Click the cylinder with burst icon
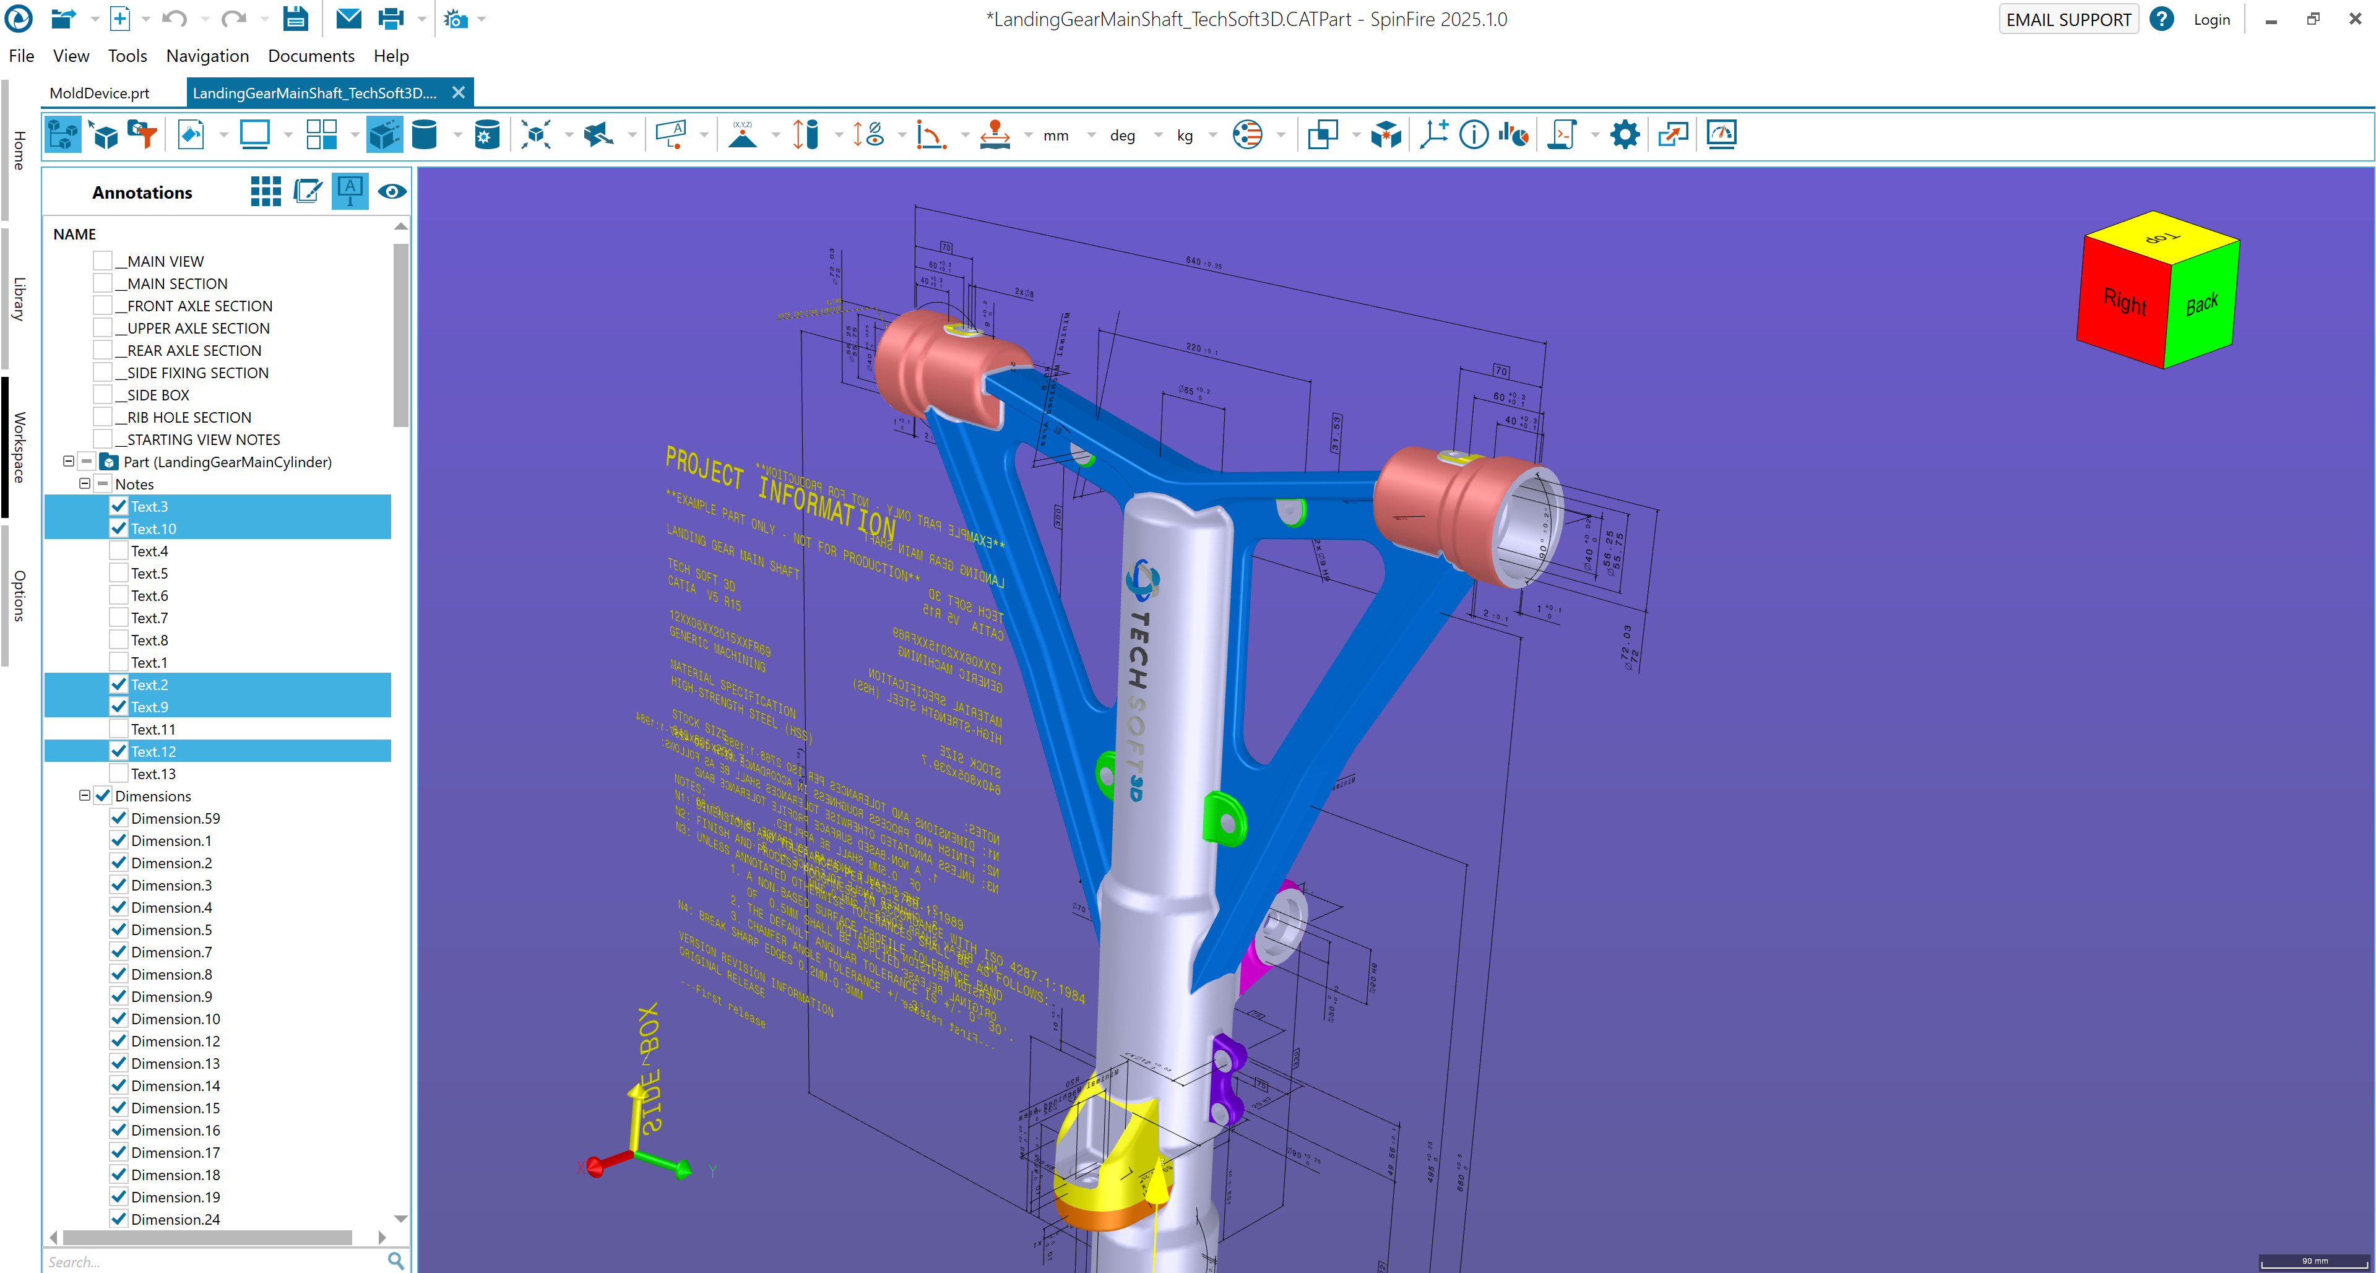 [x=487, y=135]
